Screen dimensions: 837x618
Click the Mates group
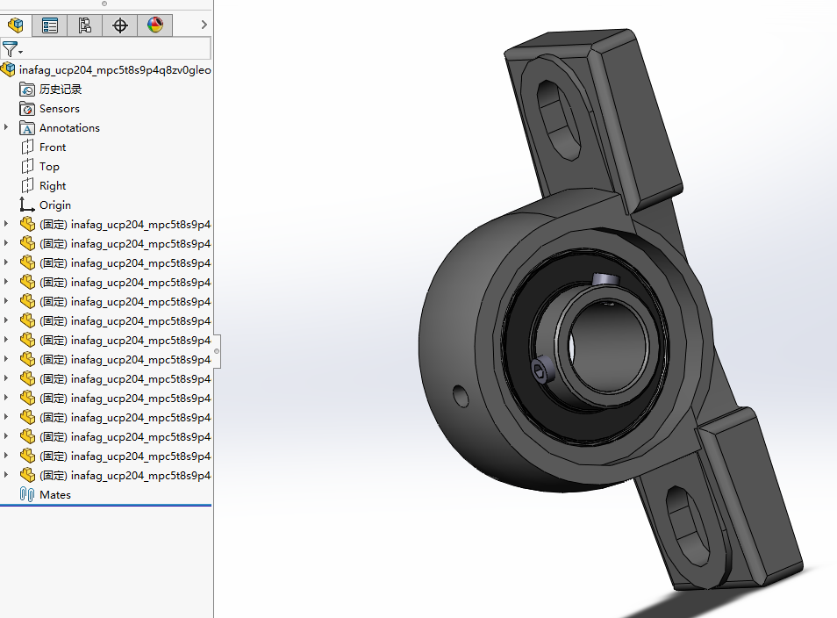(x=54, y=494)
